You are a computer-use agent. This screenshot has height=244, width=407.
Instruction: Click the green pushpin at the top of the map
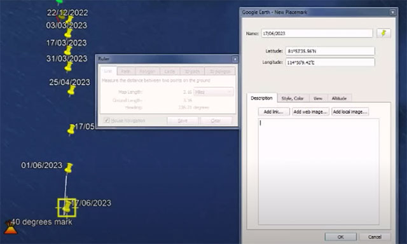[59, 2]
